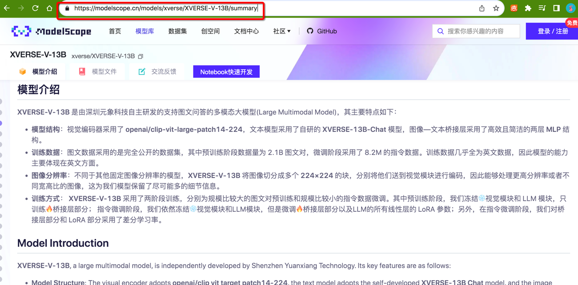
Task: Click the padlock site info icon
Action: [x=67, y=8]
